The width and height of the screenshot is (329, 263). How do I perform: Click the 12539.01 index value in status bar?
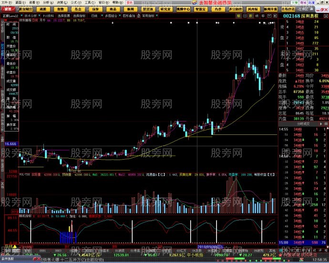point(121,255)
